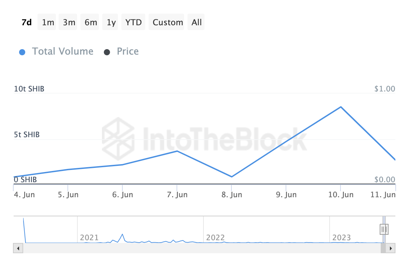Click the 7. Jun volume data point
The image size is (409, 273).
pyautogui.click(x=177, y=151)
